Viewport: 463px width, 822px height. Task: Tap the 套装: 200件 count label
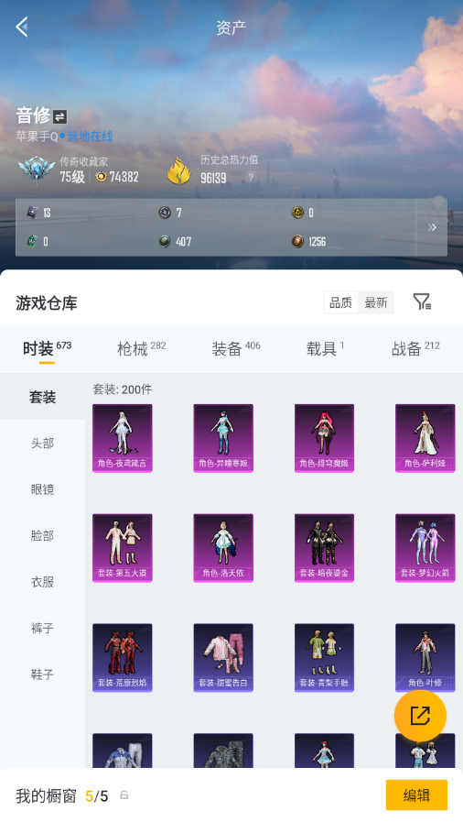123,389
